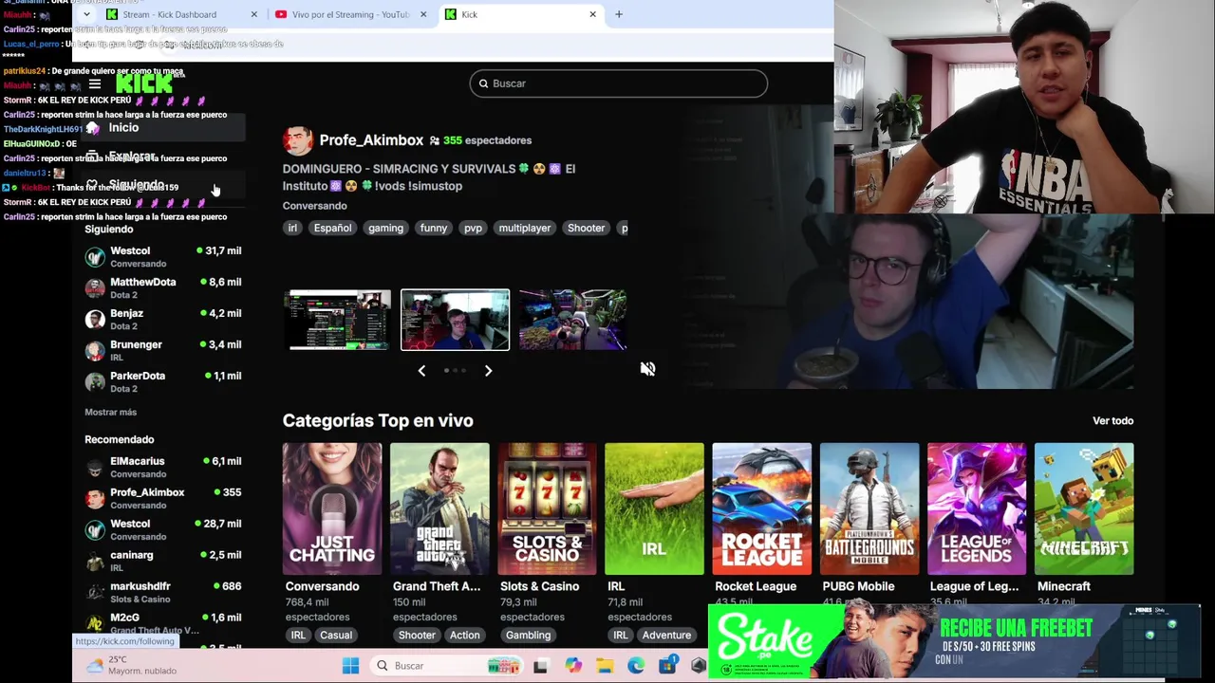Switch to Vivo por el Streaming YouTube tab
Screen dimensions: 1215x683
pos(350,14)
